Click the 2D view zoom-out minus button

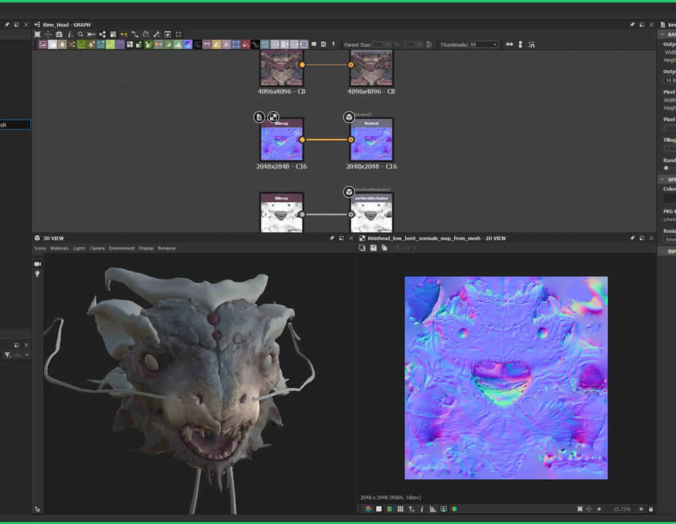tap(599, 509)
